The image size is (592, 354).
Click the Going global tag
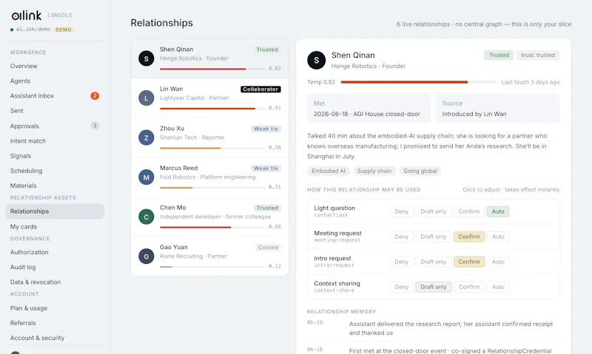coord(420,171)
